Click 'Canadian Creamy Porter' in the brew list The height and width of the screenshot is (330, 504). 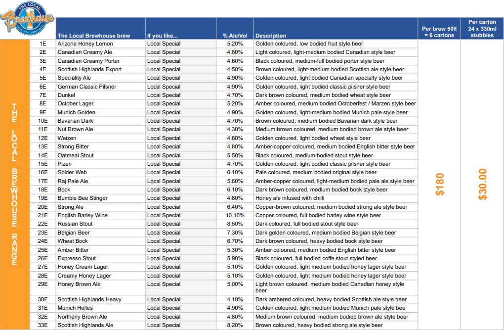[88, 61]
